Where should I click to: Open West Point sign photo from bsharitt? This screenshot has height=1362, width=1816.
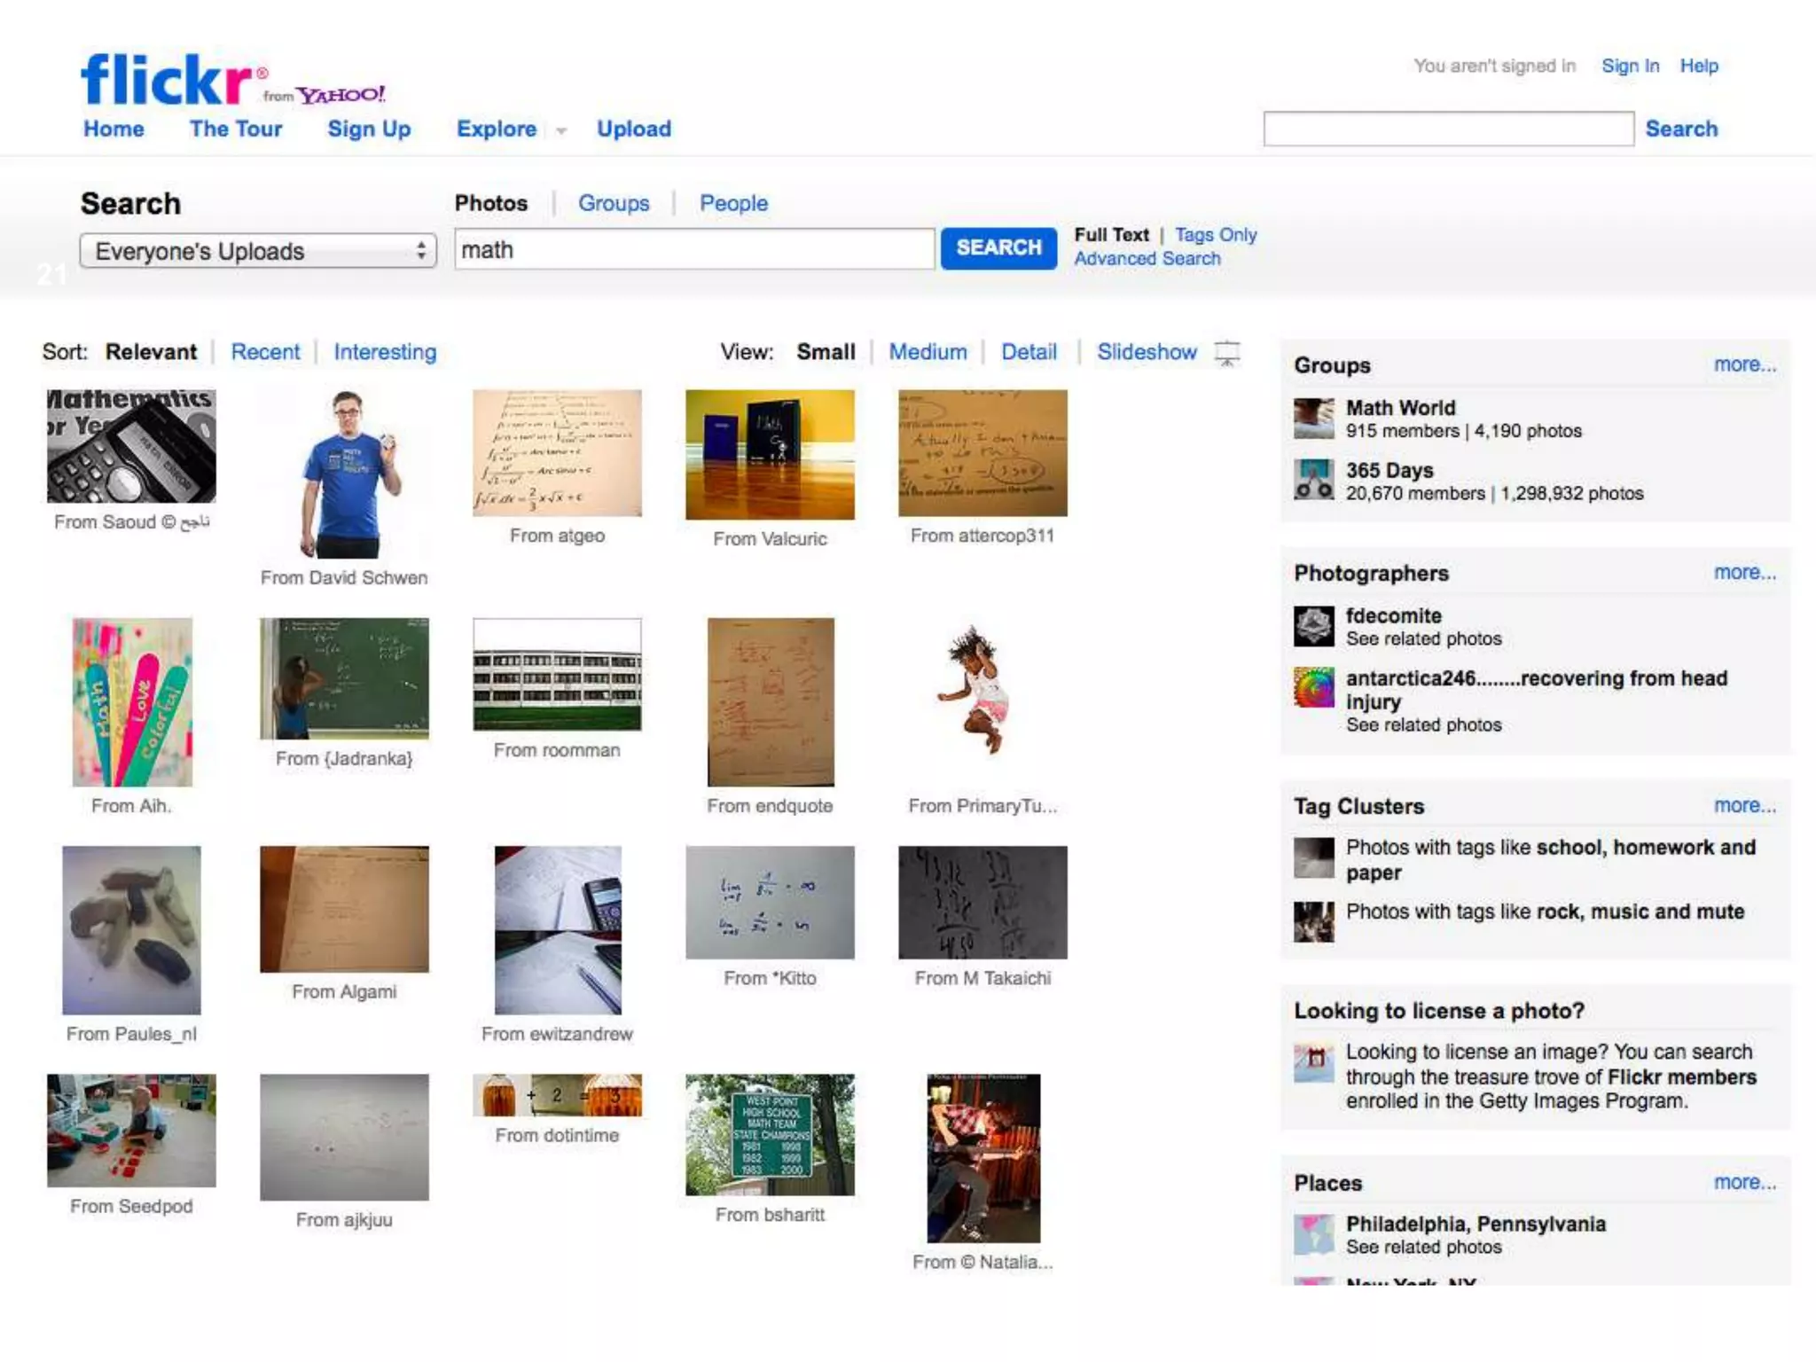pos(770,1134)
